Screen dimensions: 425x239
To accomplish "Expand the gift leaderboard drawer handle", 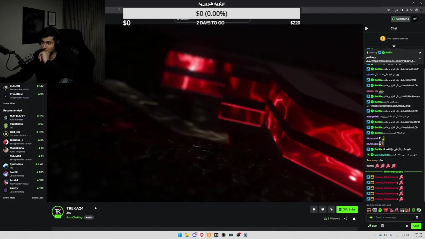I will (394, 46).
